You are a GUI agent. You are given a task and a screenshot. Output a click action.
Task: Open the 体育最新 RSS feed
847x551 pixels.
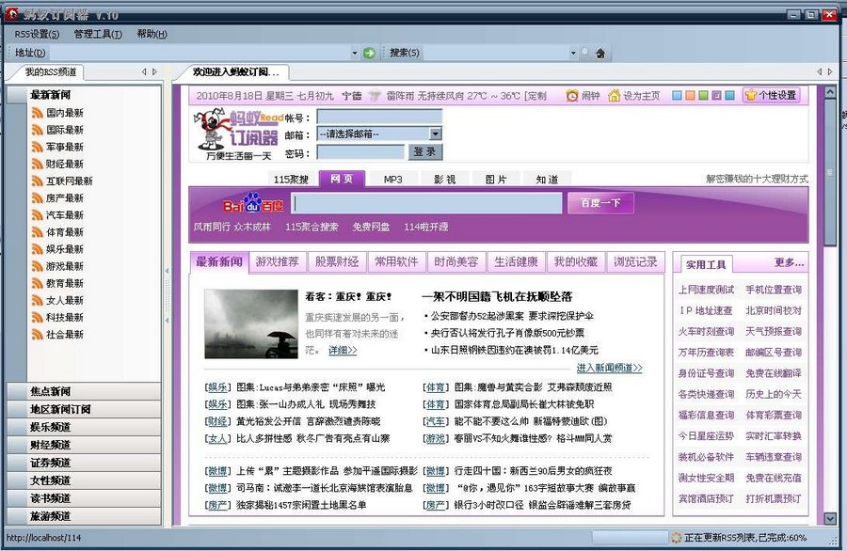(57, 232)
